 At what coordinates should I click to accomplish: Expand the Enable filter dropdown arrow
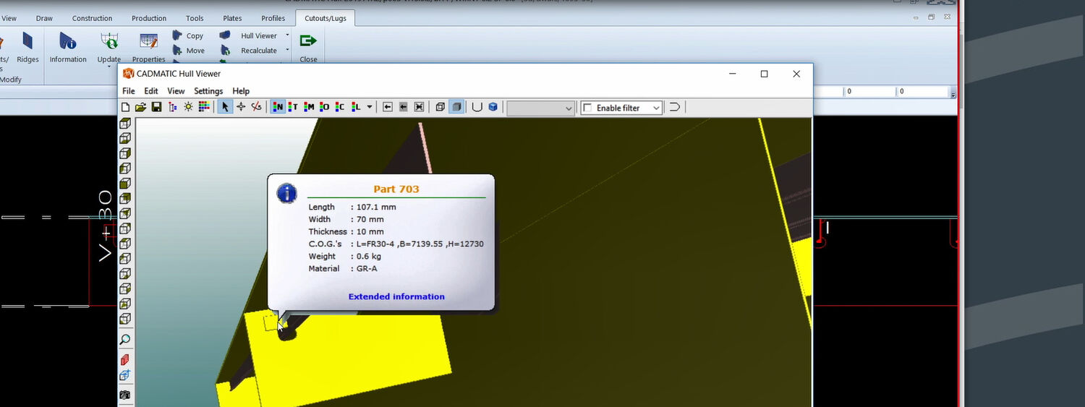coord(656,108)
